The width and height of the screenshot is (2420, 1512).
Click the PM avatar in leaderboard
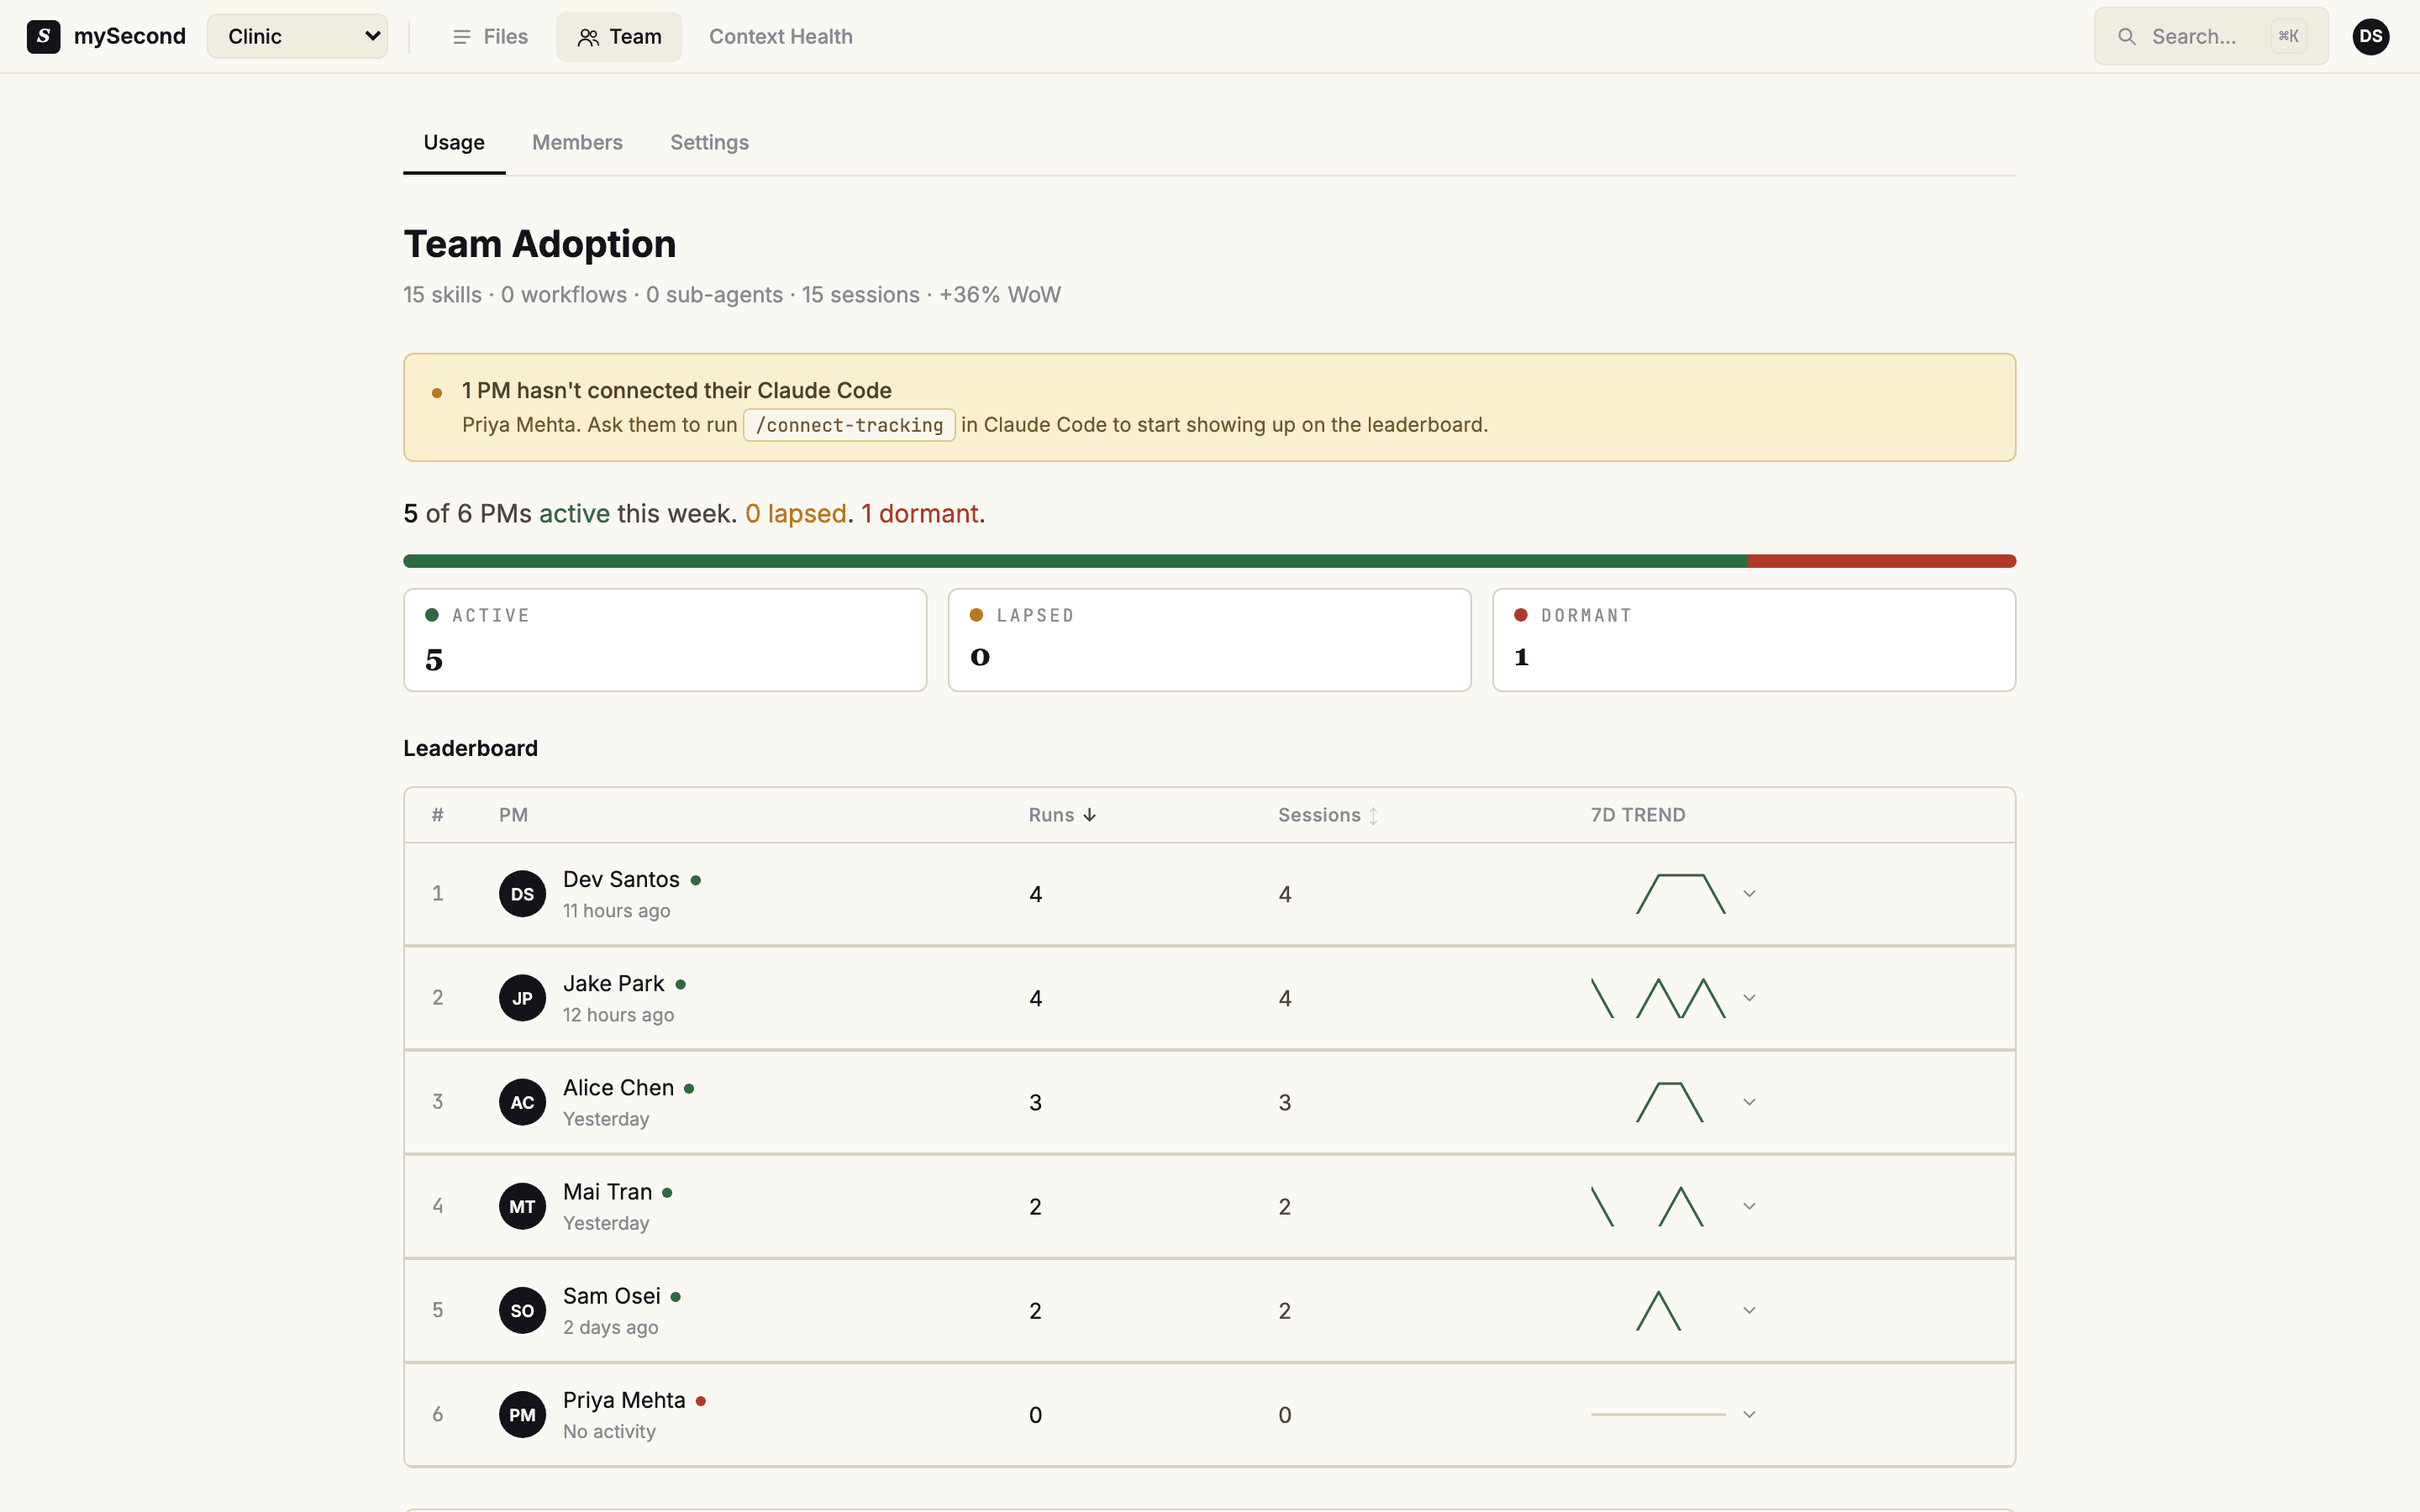pyautogui.click(x=522, y=1414)
